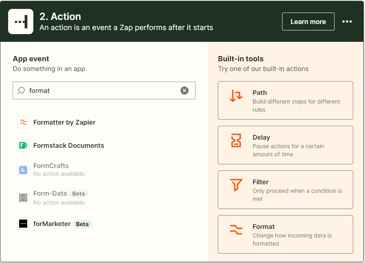Click into the format search box
Image resolution: width=365 pixels, height=263 pixels.
104,91
